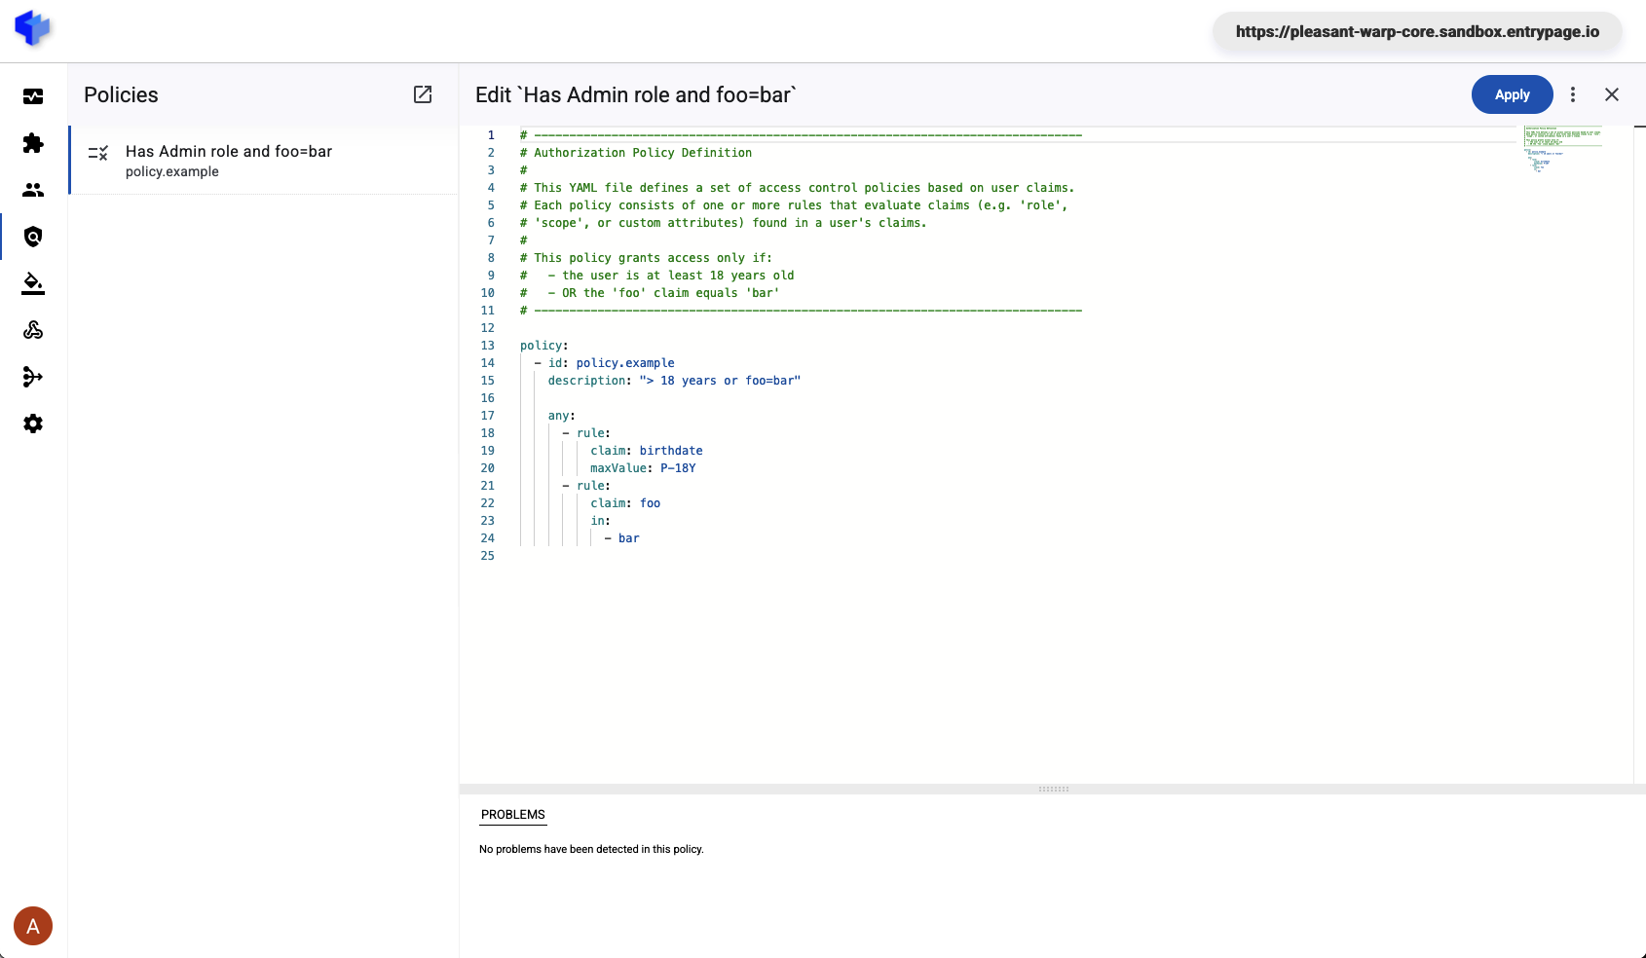The height and width of the screenshot is (958, 1646).
Task: Click the blue cube app logo
Action: point(32,28)
